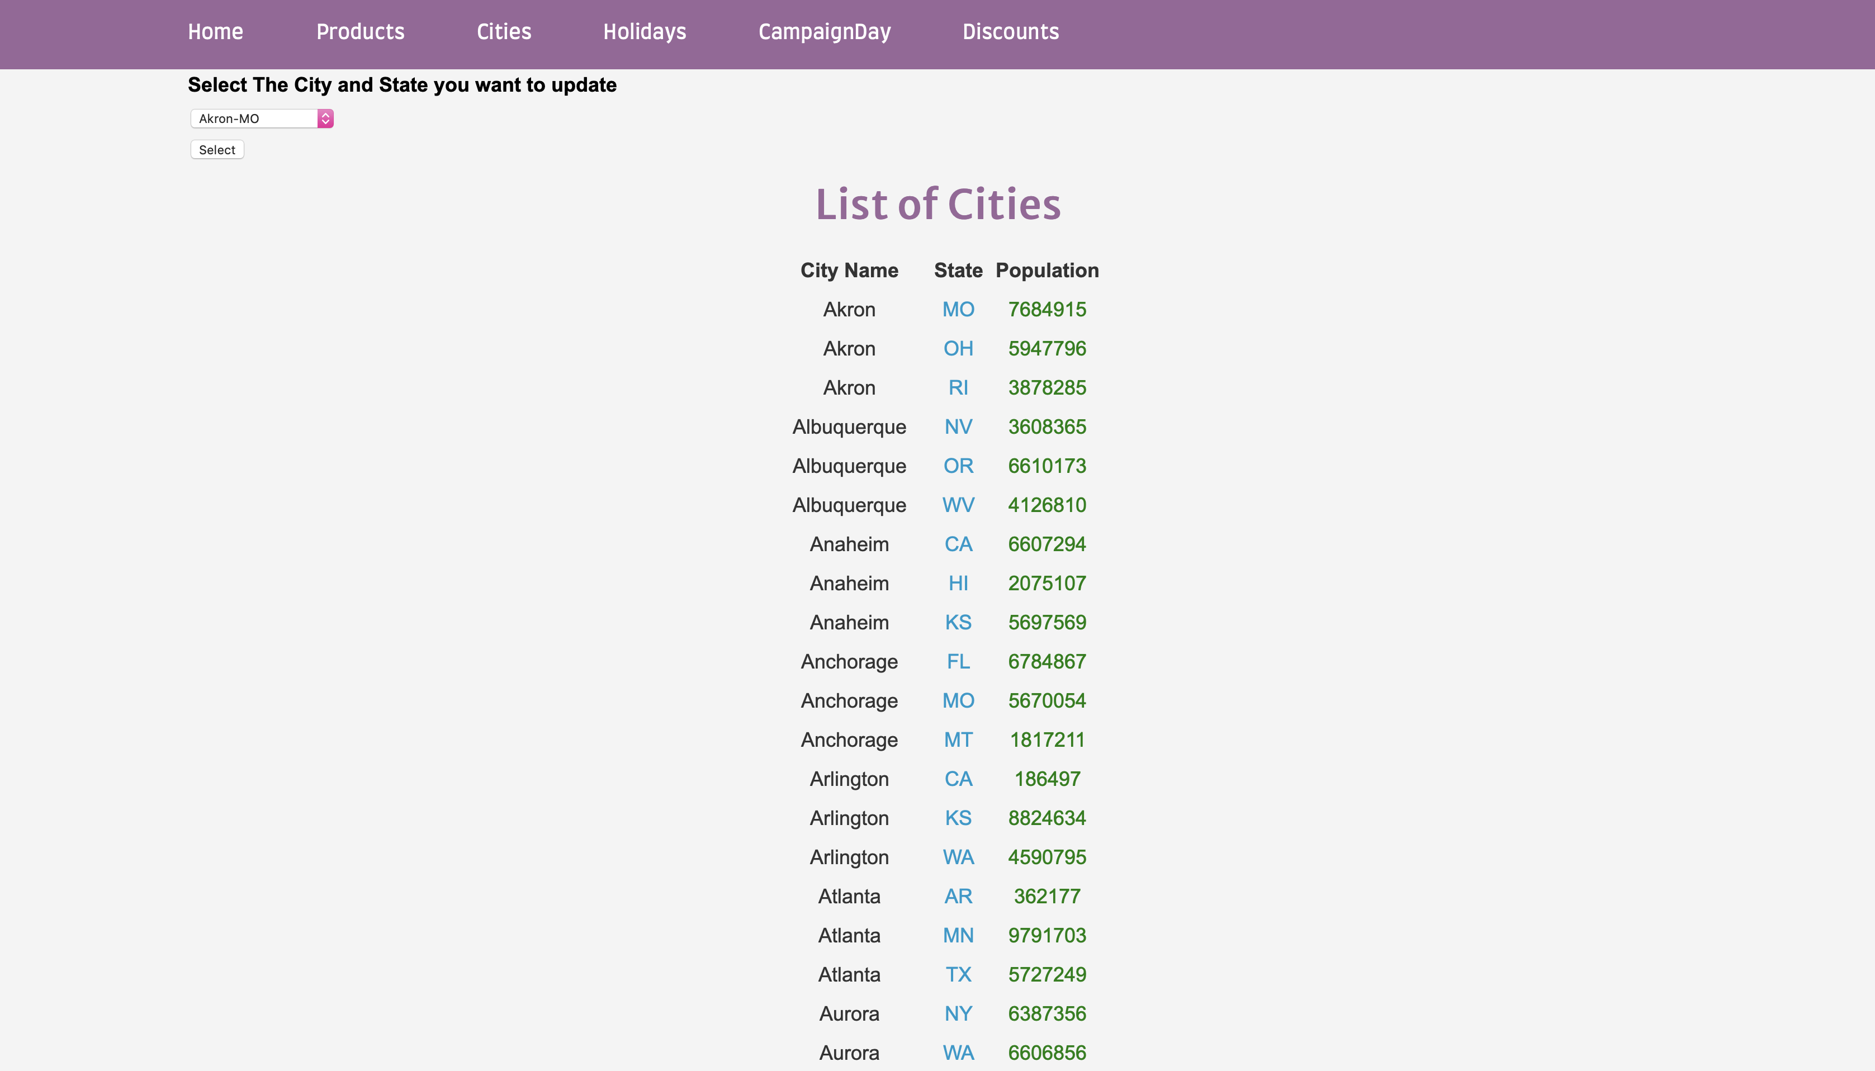Click population value 7684915

[1046, 309]
